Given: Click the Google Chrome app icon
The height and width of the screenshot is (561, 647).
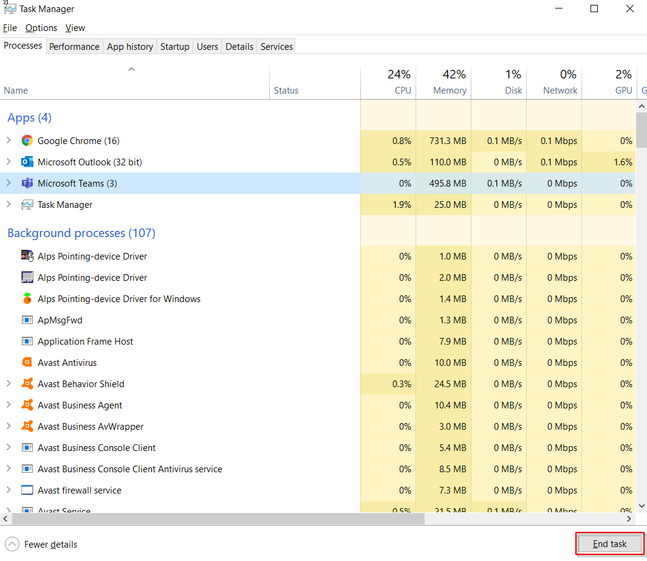Looking at the screenshot, I should pos(27,141).
